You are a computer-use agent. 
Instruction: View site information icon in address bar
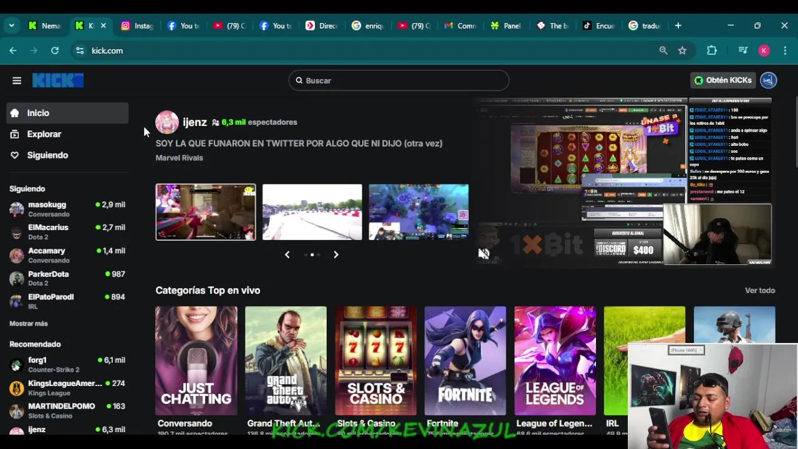[x=80, y=51]
